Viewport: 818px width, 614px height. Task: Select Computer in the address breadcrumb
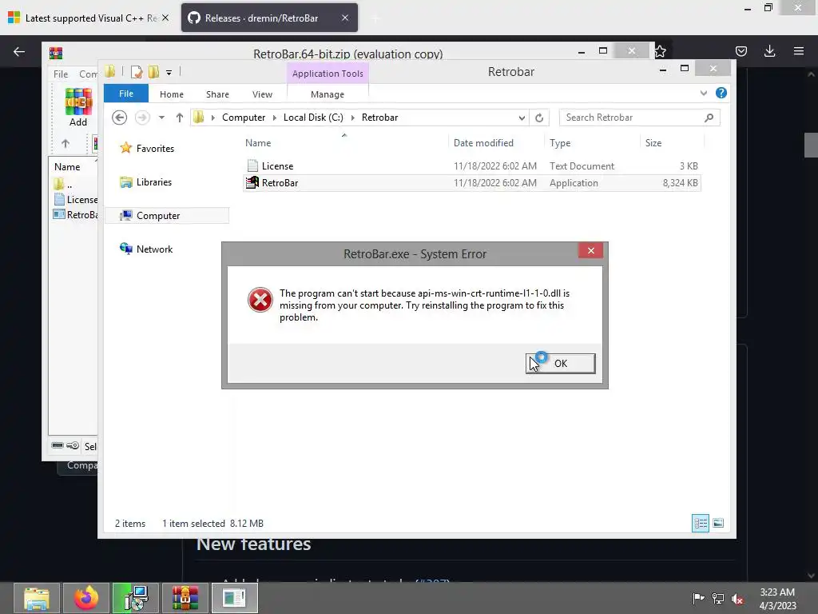[244, 118]
